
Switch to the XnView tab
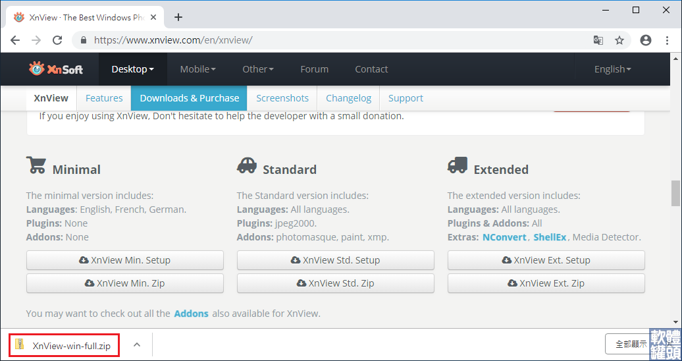(x=51, y=98)
